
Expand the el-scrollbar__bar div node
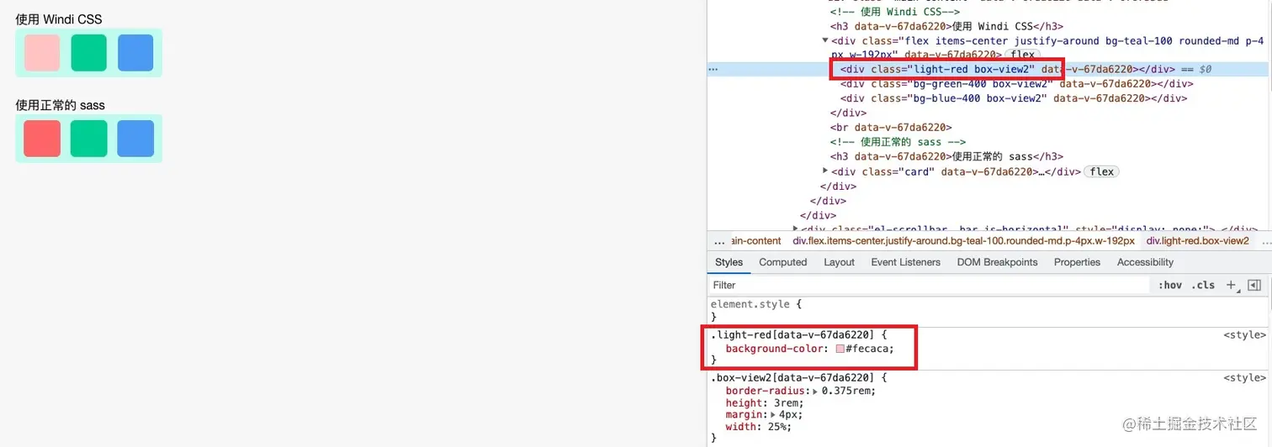(795, 229)
